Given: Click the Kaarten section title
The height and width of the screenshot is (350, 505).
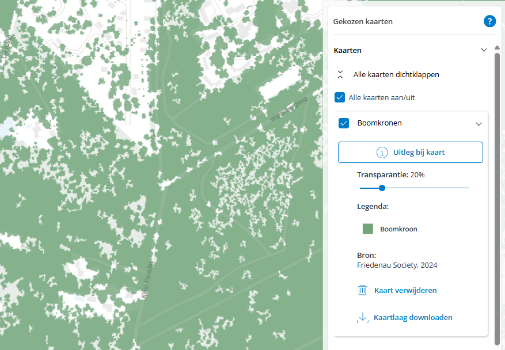Looking at the screenshot, I should click(347, 50).
